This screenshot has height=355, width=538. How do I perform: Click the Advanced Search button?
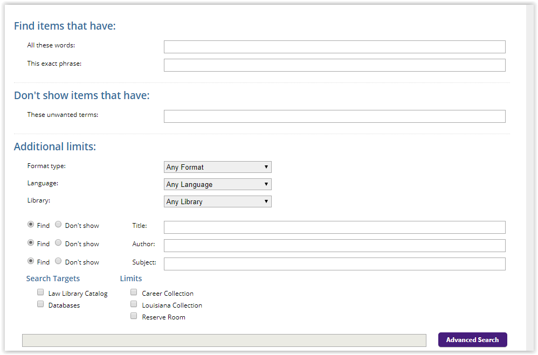[472, 340]
